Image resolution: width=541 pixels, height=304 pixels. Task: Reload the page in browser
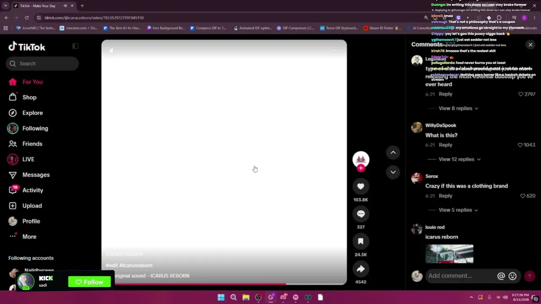click(27, 18)
